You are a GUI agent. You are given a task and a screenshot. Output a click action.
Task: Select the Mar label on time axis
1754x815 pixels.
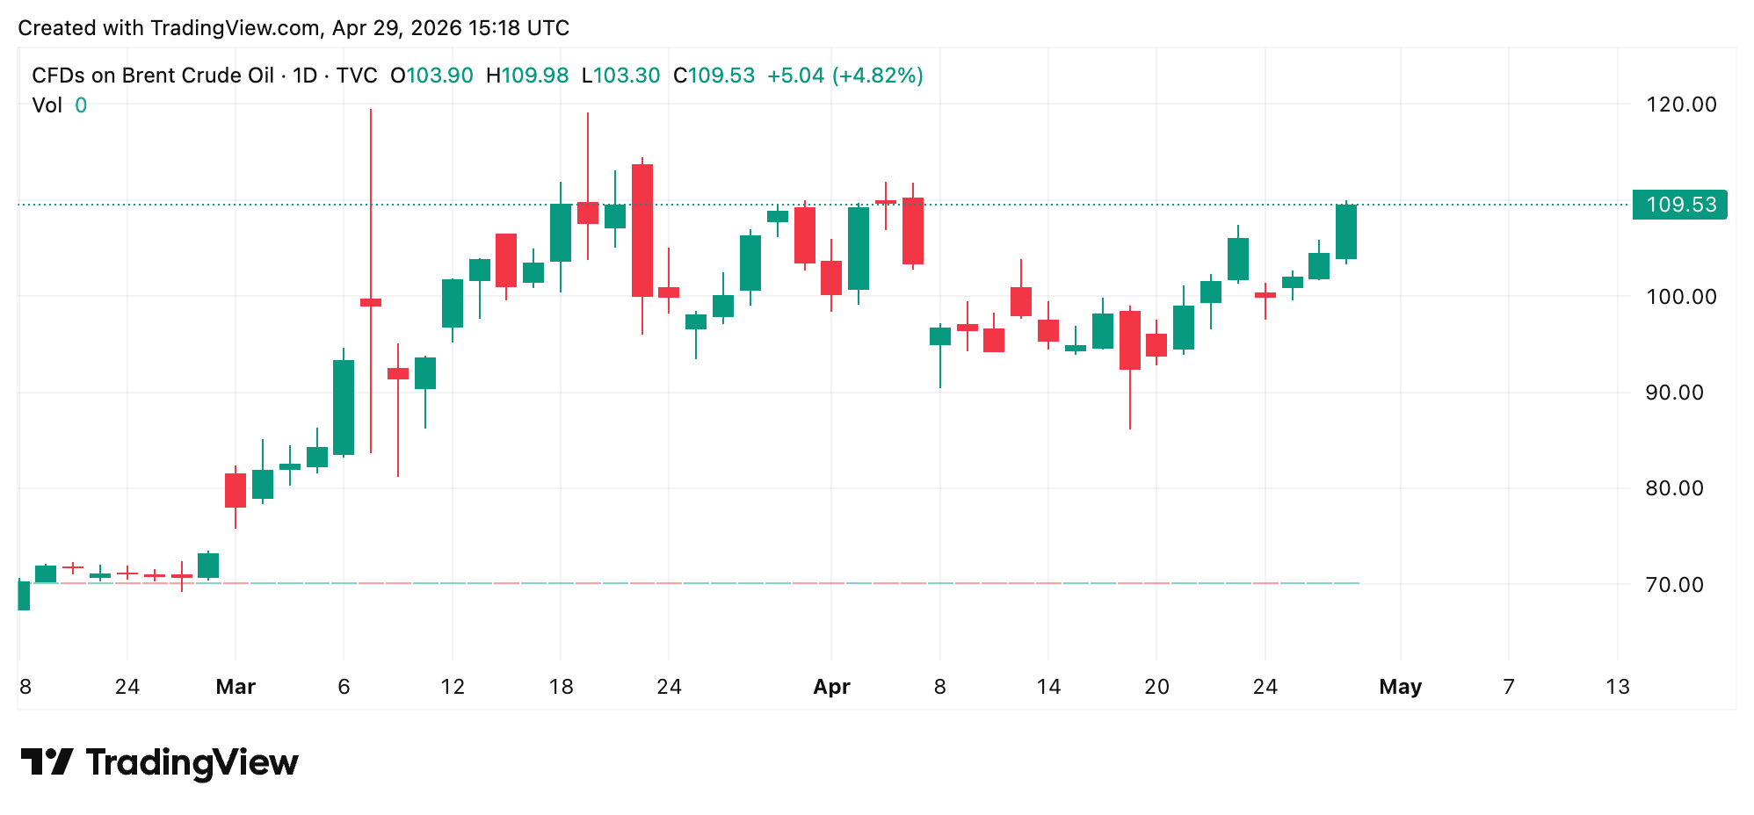(x=236, y=687)
